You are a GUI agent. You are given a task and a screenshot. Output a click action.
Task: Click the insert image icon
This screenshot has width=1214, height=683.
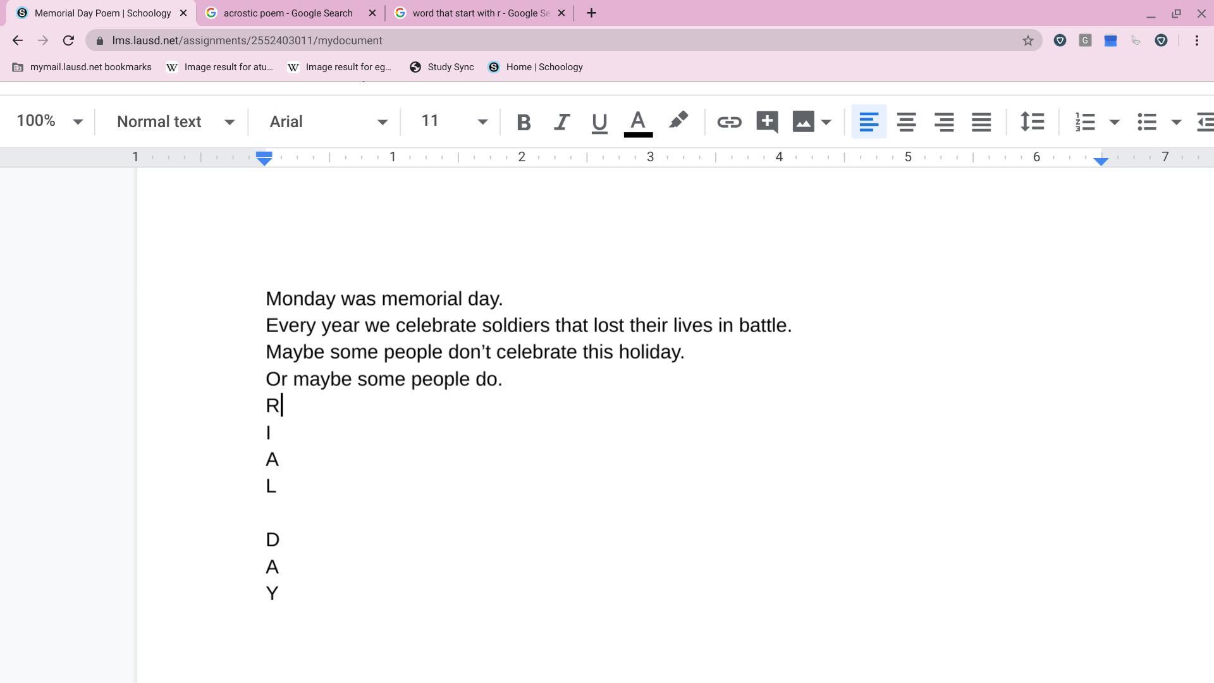coord(803,122)
